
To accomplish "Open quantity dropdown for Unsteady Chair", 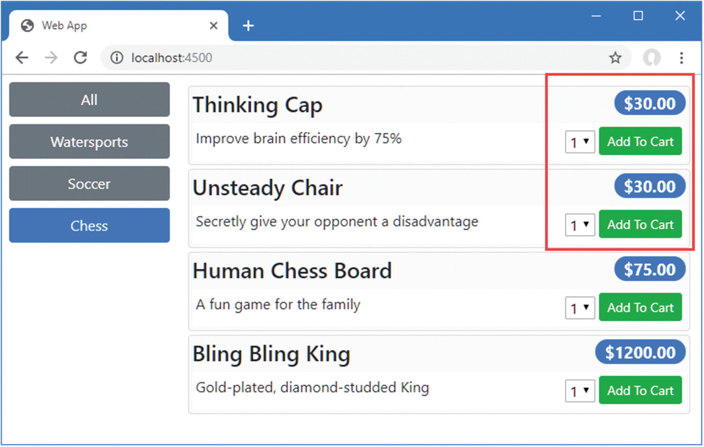I will (x=580, y=225).
